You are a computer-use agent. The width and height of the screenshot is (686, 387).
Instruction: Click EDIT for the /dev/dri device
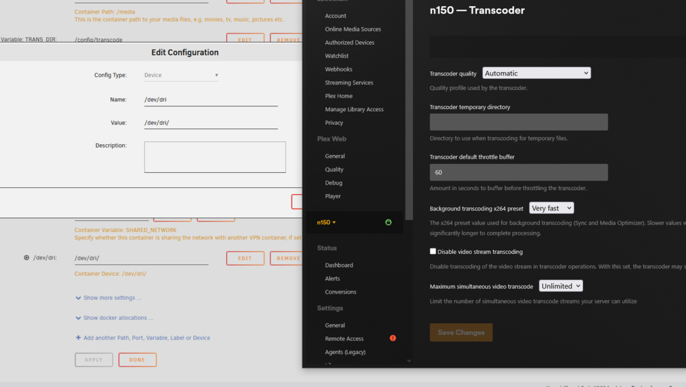point(245,258)
